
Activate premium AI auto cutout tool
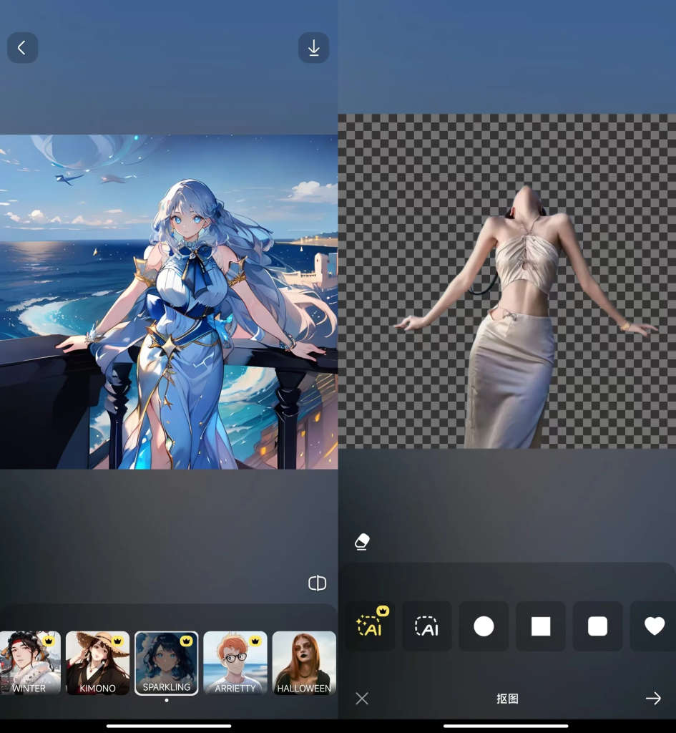(370, 626)
